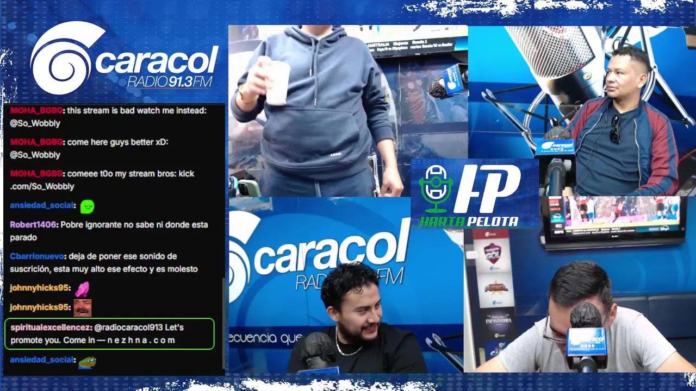Click the last ansiedad_social username in chat
This screenshot has width=696, height=391.
point(42,360)
